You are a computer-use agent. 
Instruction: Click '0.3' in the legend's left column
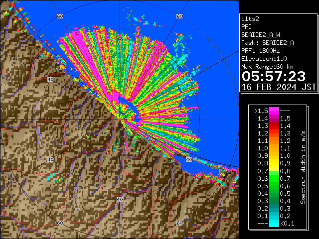click(263, 201)
